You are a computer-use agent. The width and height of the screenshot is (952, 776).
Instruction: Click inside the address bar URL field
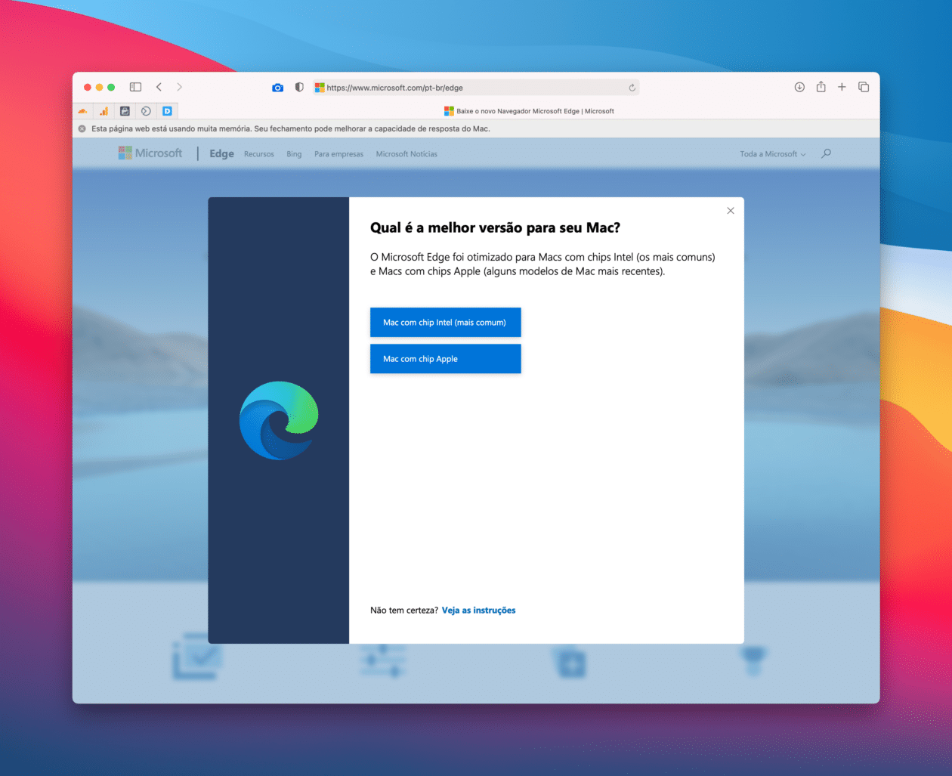click(453, 87)
